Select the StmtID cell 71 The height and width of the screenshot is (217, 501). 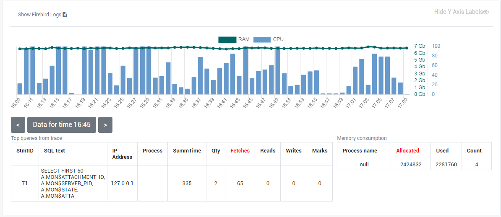click(x=25, y=183)
